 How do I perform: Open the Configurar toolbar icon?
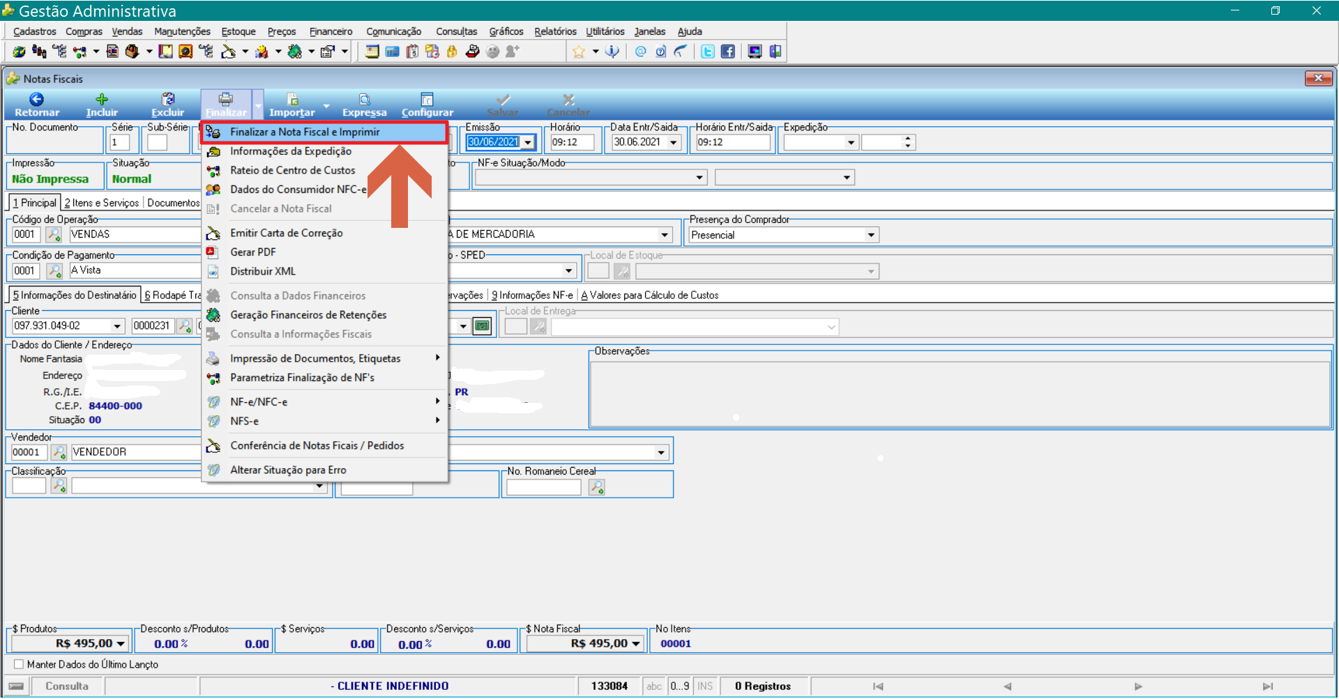pyautogui.click(x=428, y=100)
